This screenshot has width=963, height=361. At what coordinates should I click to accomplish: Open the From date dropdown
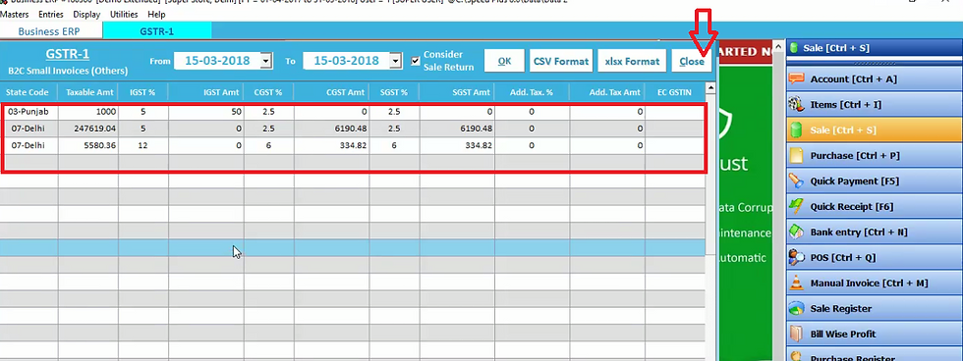pyautogui.click(x=266, y=61)
